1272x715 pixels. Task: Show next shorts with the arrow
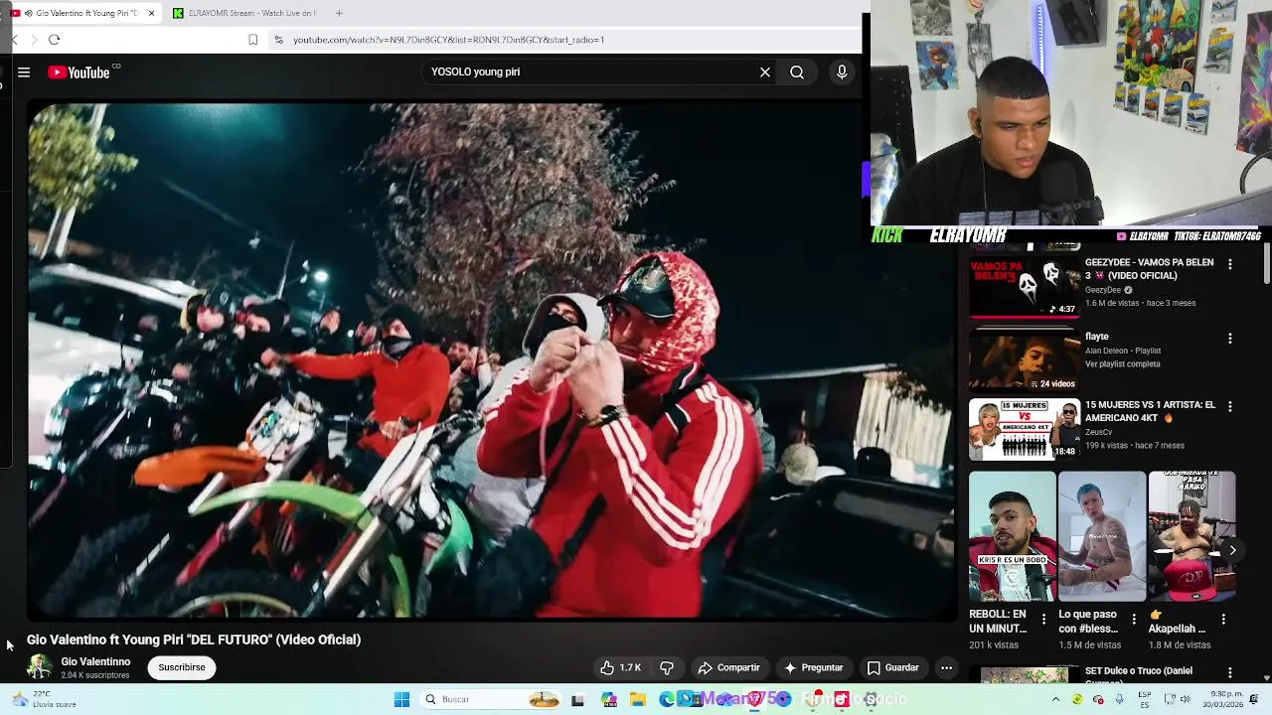[x=1232, y=550]
